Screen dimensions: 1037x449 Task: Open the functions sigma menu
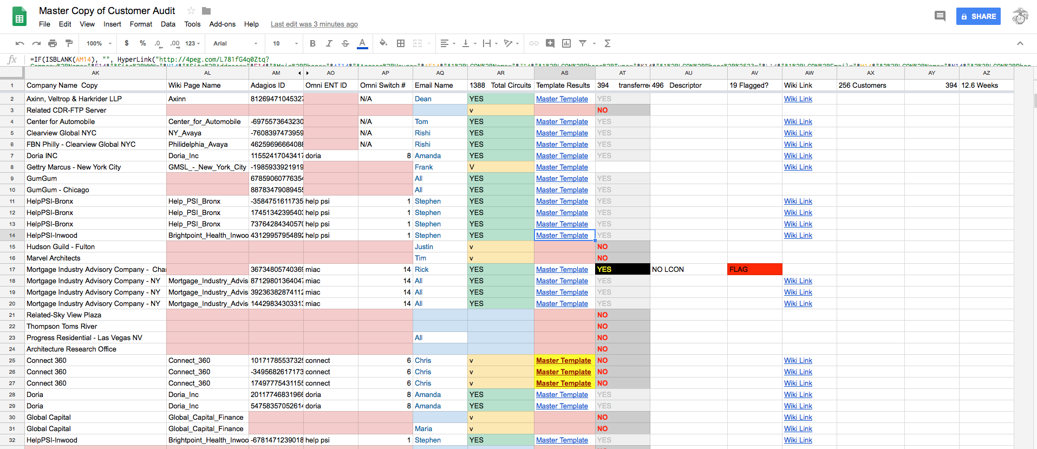click(608, 43)
